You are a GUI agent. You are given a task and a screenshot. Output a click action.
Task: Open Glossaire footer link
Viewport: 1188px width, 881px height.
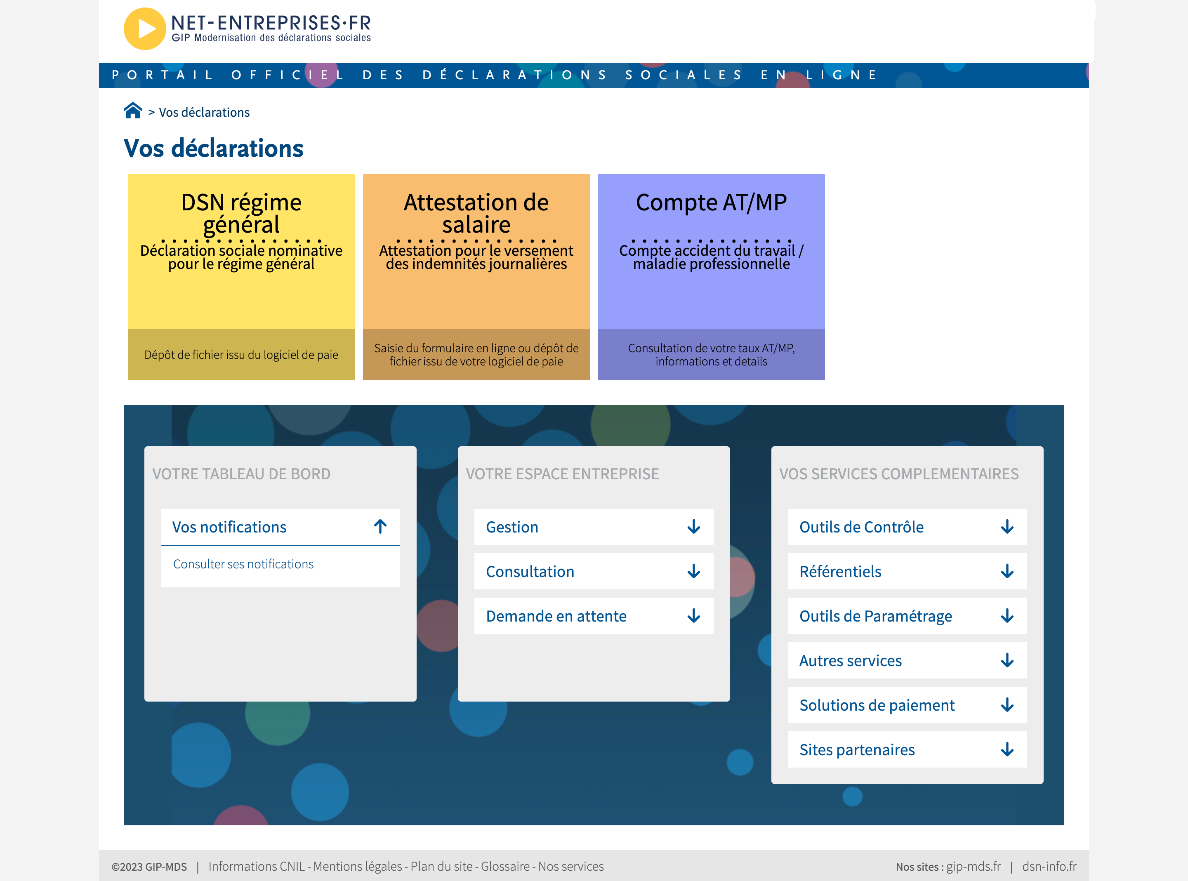(x=505, y=867)
